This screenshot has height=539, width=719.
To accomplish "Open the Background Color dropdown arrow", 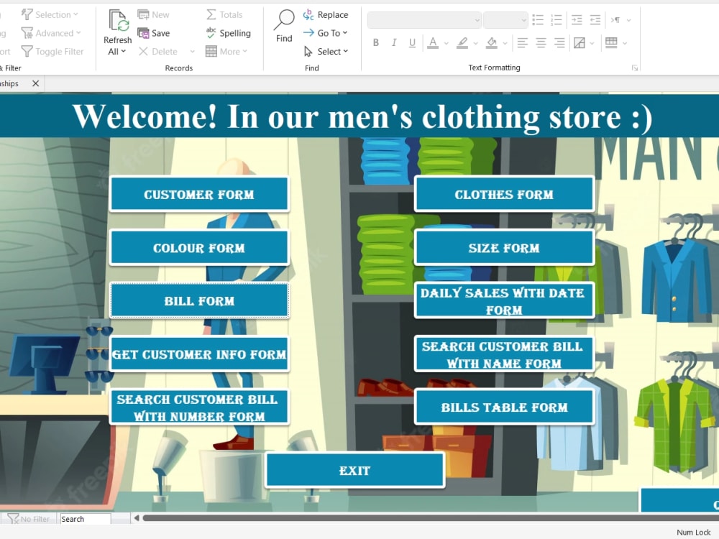I will coord(505,43).
